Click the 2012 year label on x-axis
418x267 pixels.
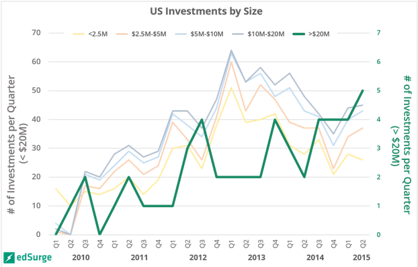point(198,258)
